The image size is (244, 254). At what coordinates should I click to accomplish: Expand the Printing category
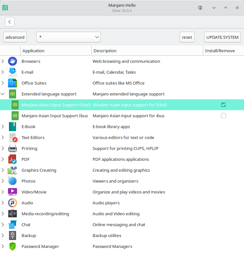(x=3, y=148)
